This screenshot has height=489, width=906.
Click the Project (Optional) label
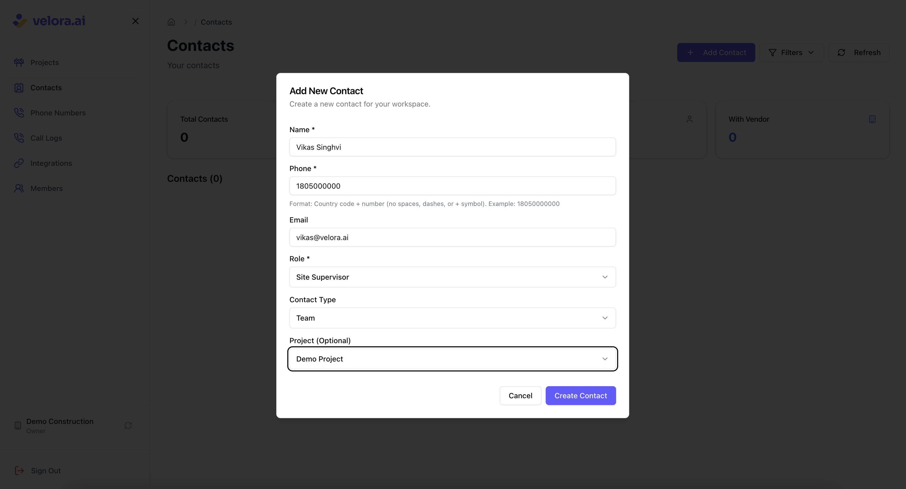320,341
